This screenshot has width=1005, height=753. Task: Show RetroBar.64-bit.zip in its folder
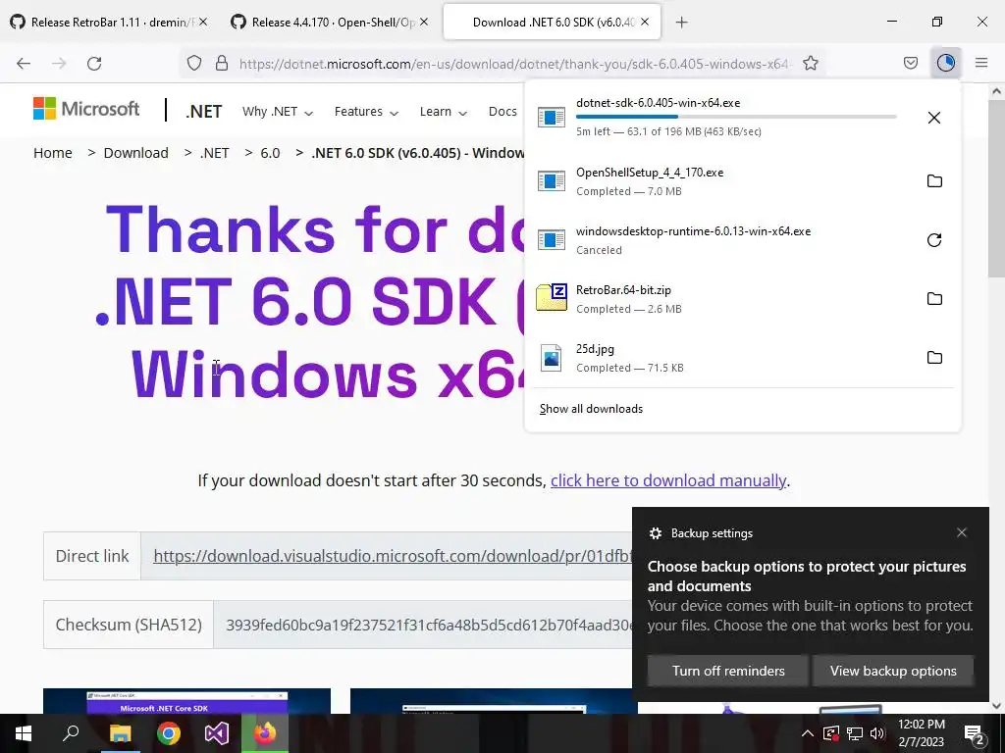pyautogui.click(x=934, y=299)
